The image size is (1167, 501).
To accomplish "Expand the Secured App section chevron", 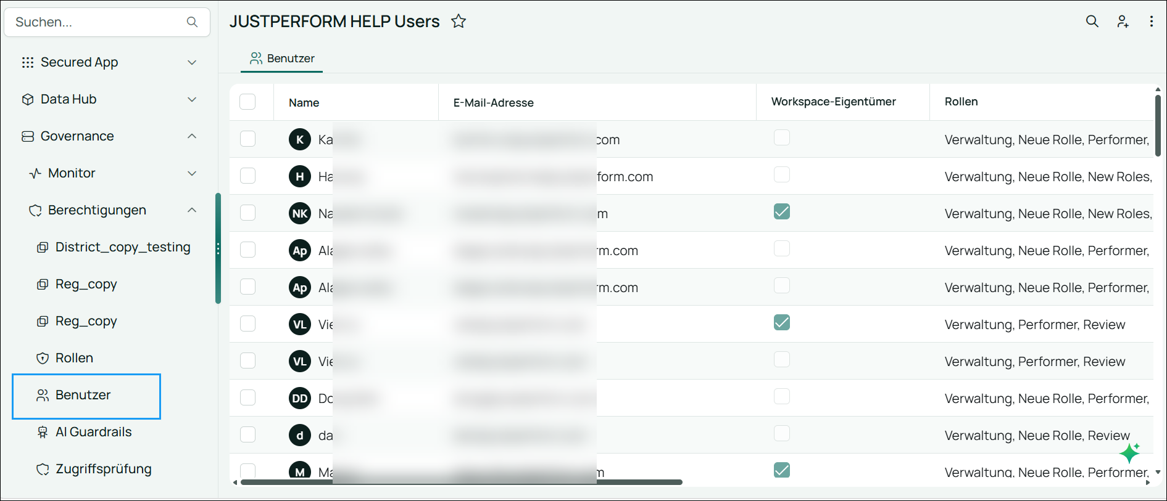I will pyautogui.click(x=192, y=62).
